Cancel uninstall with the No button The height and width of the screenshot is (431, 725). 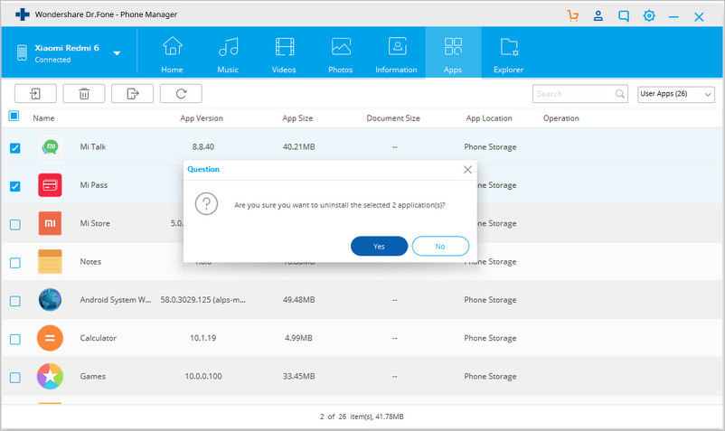point(440,246)
